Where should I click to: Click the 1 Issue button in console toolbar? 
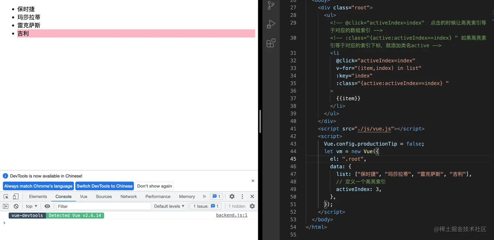coord(206,206)
